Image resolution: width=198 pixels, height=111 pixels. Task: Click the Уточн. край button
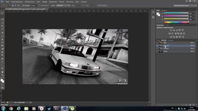[x=102, y=6]
